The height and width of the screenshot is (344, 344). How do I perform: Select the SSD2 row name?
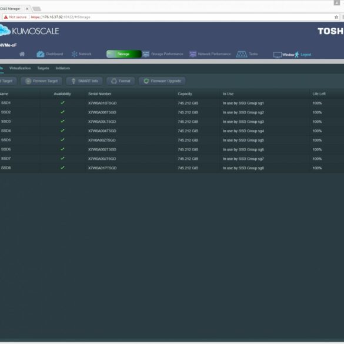pos(6,112)
